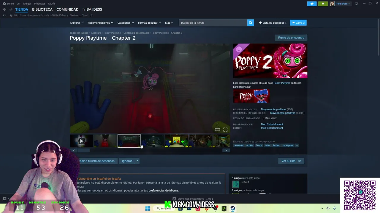Viewport: 380px width, 213px height.
Task: Open the green notifications bell
Action: coord(323,4)
